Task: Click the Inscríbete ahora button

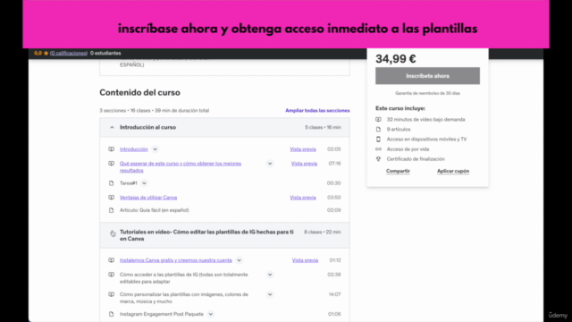Action: [x=427, y=76]
